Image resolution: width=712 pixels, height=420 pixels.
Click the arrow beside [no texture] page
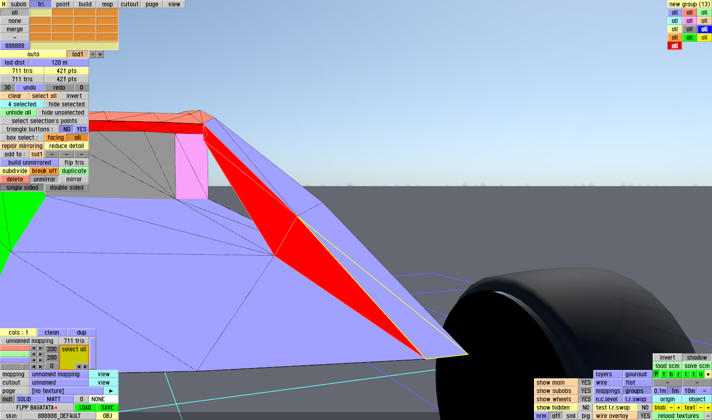[x=111, y=391]
